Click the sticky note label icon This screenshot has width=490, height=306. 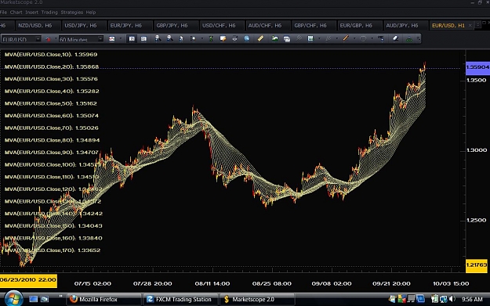click(223, 38)
